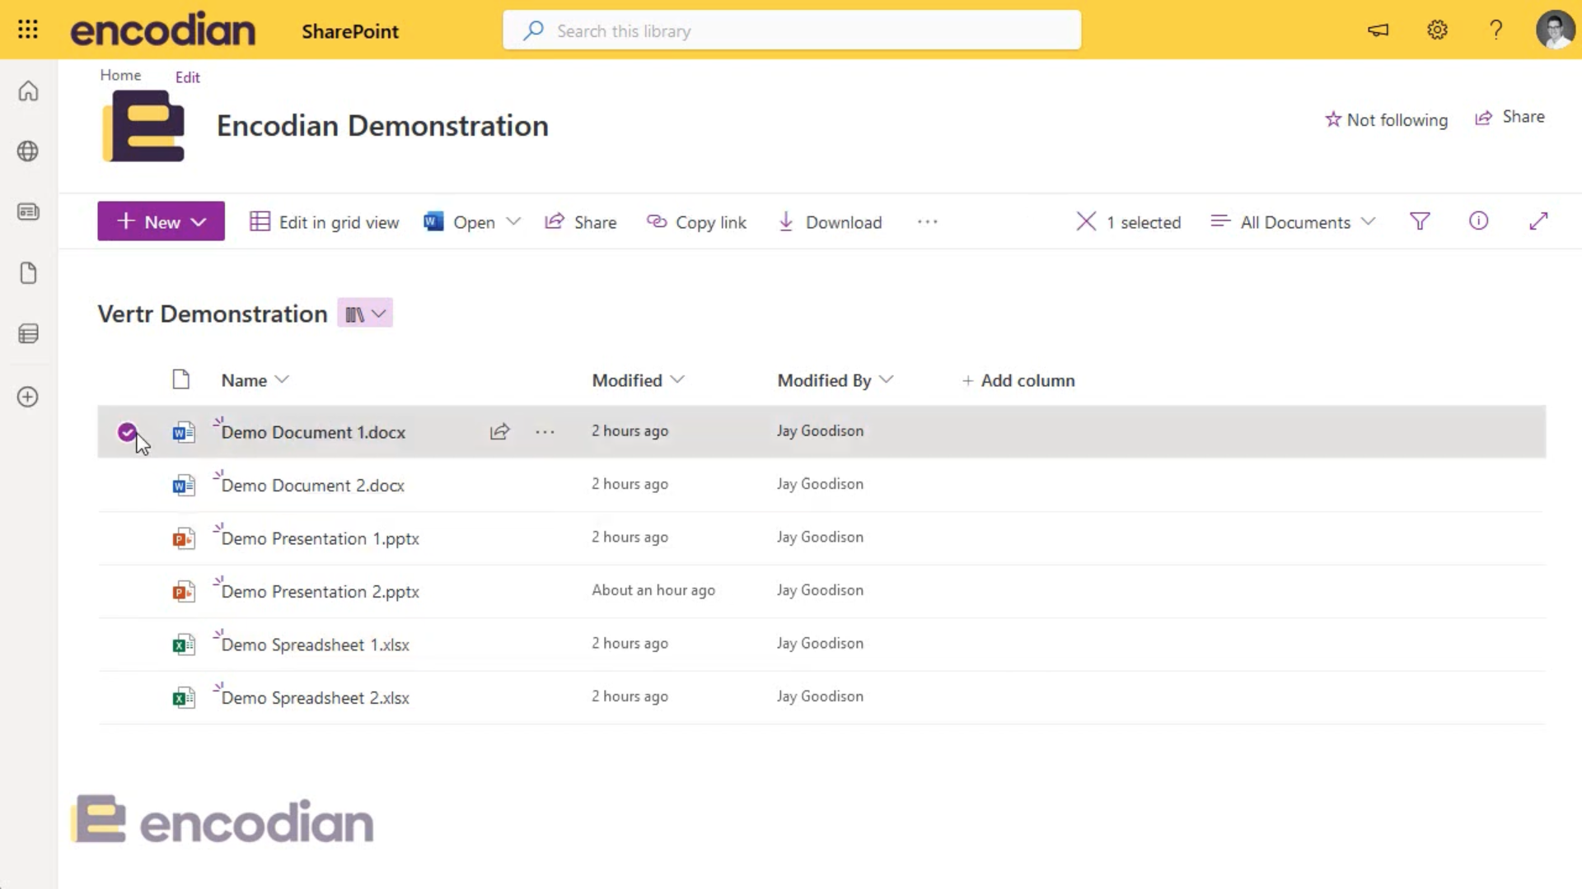
Task: Click Share in the command bar
Action: click(x=581, y=222)
